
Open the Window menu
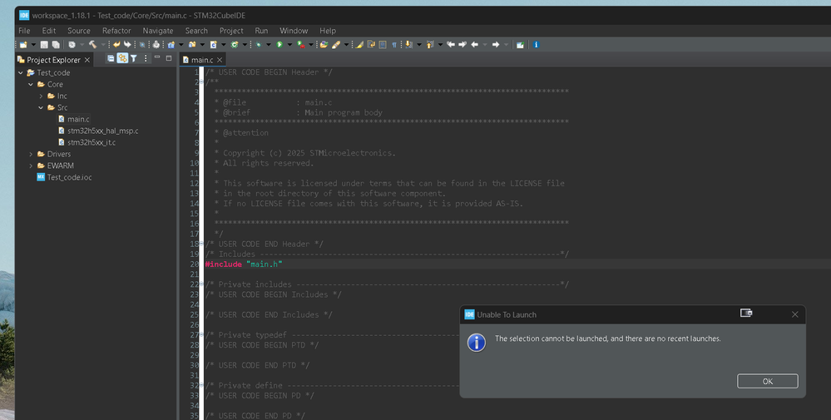pyautogui.click(x=294, y=31)
